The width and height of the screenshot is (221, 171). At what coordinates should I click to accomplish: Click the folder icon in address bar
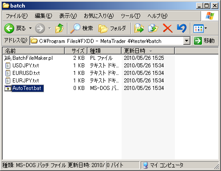(x=34, y=41)
